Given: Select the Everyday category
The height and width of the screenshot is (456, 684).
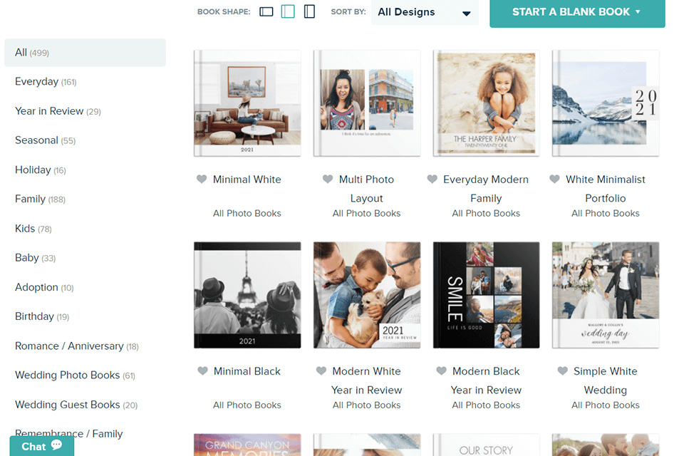Looking at the screenshot, I should [x=37, y=82].
